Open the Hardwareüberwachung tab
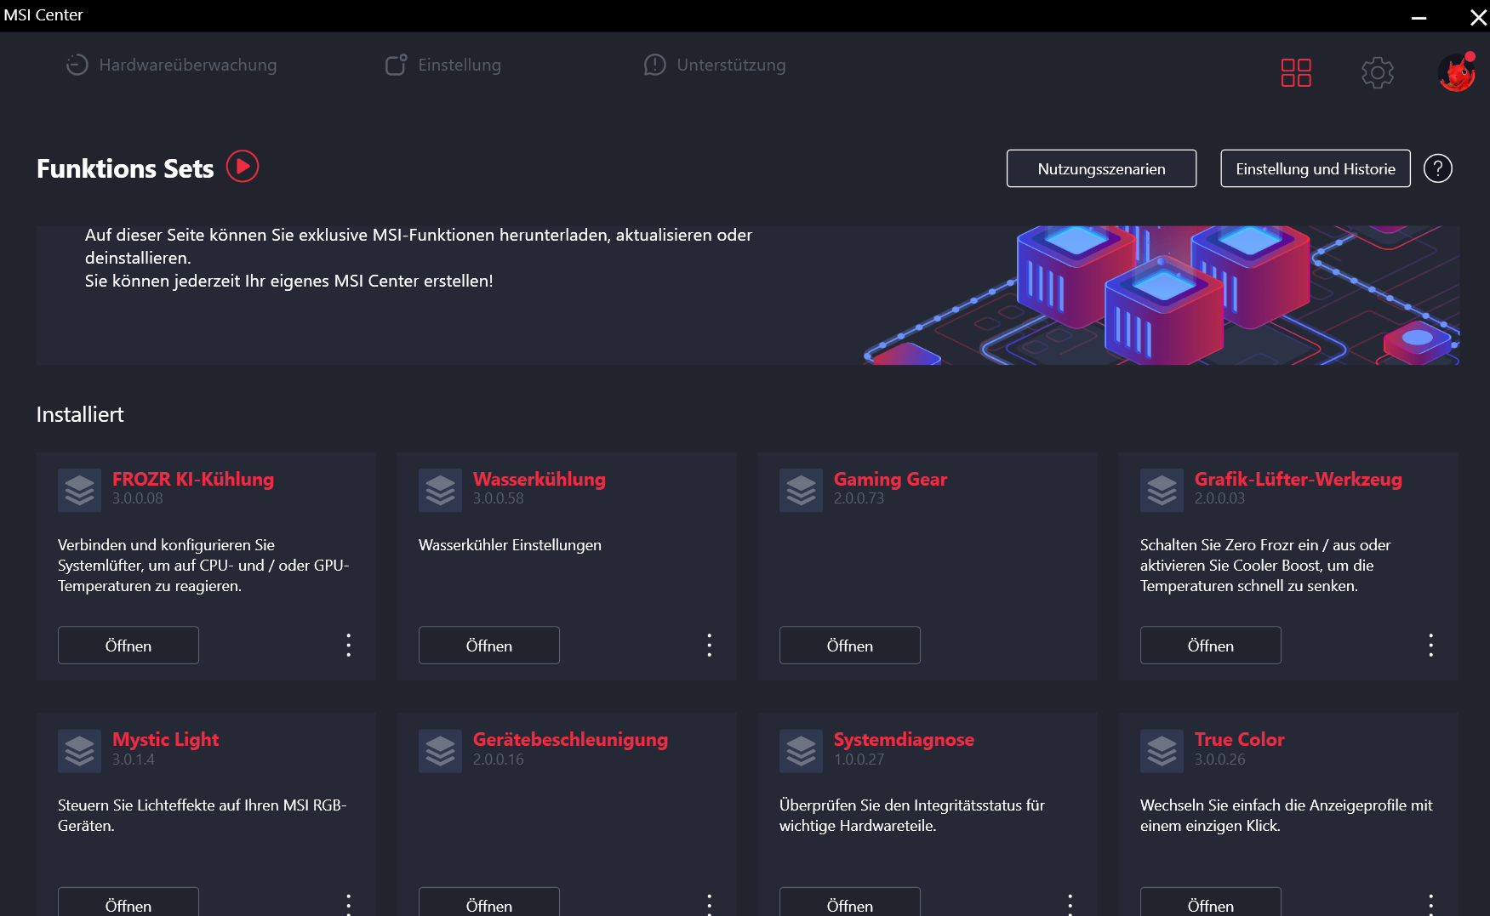This screenshot has height=916, width=1490. point(172,65)
